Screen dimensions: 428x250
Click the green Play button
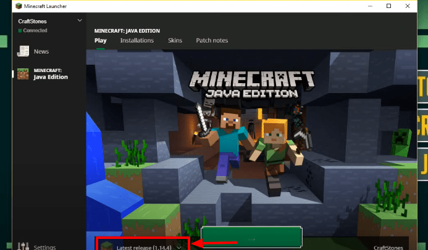tap(251, 237)
